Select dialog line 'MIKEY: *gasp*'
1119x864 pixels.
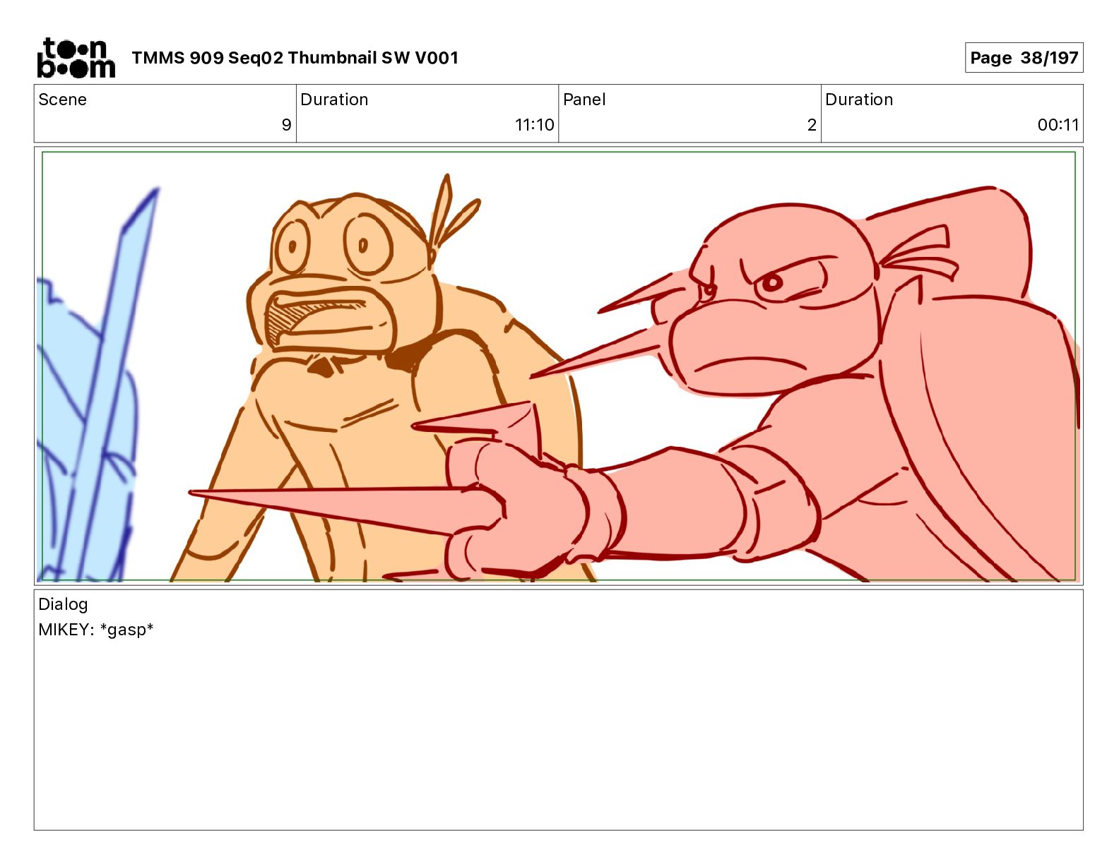(x=96, y=630)
